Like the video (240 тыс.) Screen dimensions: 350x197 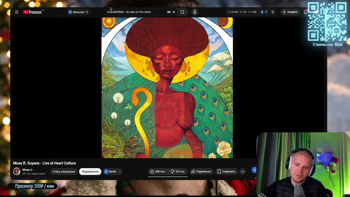158,172
